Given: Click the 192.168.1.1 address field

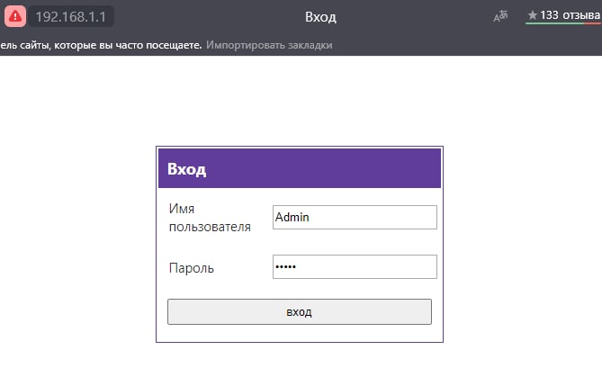Looking at the screenshot, I should 70,16.
